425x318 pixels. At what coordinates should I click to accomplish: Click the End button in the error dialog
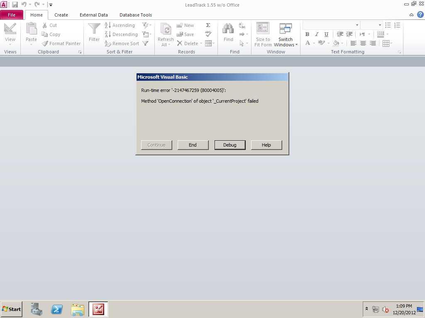point(193,145)
